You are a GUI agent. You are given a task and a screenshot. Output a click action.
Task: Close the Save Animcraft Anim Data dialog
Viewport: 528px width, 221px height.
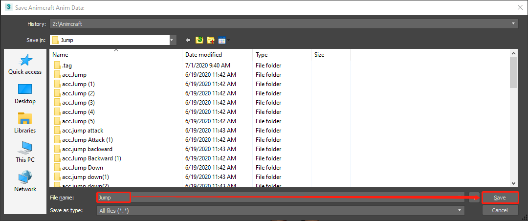click(x=520, y=7)
